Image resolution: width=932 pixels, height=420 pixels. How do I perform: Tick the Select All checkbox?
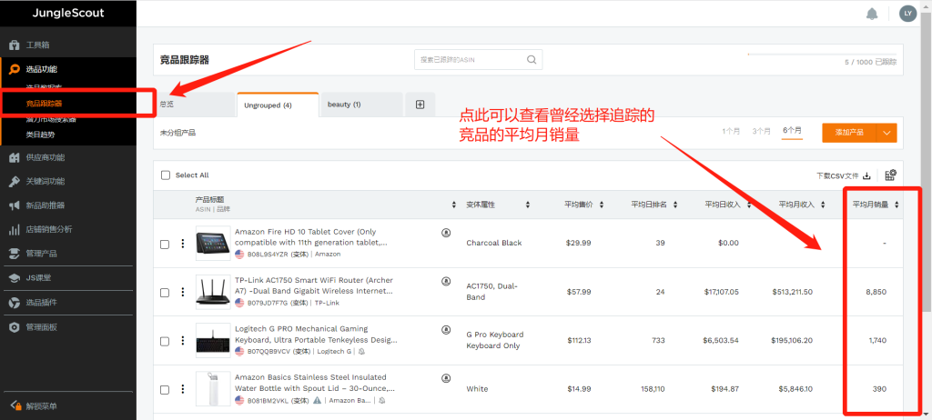pos(166,175)
